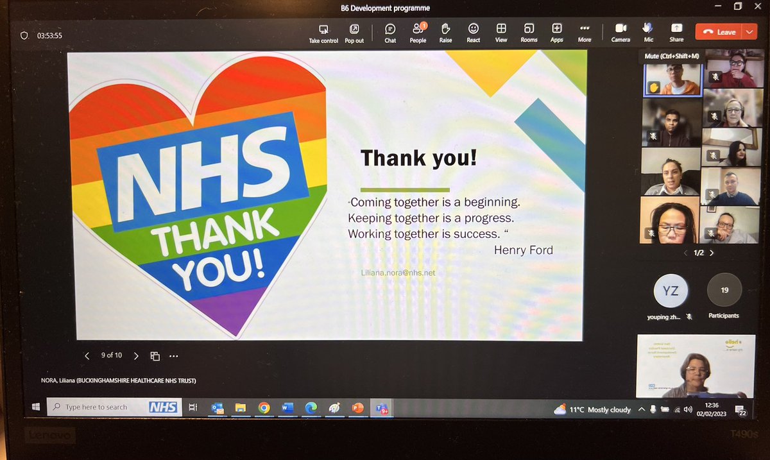Open Microsoft Word from the taskbar

(x=287, y=408)
